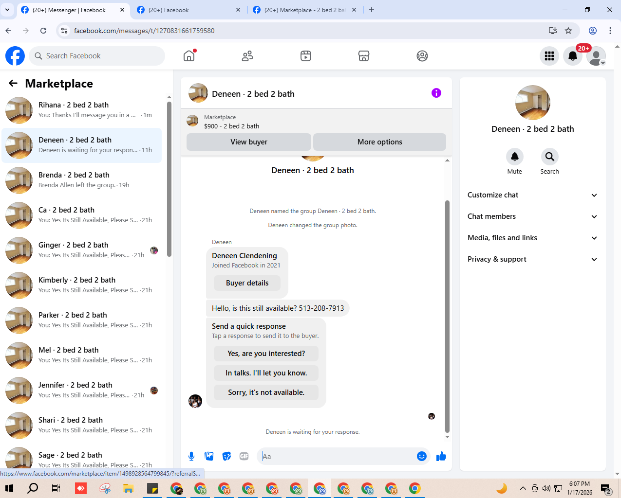Viewport: 621px width, 498px height.
Task: Expand Privacy & support section
Action: tap(533, 259)
